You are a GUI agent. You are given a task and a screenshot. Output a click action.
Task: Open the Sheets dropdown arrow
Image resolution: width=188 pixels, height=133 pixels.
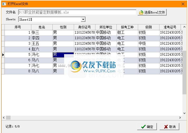tap(83, 19)
